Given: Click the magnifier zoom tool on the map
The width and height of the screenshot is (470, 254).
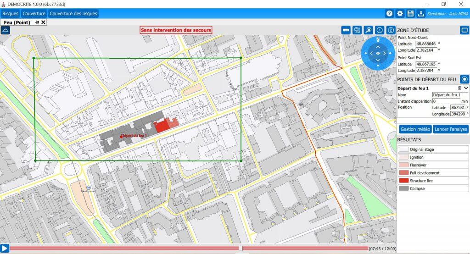Looking at the screenshot, I should click(x=368, y=30).
